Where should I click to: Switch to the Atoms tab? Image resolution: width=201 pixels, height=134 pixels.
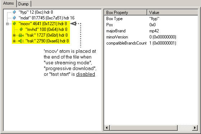coord(8,4)
